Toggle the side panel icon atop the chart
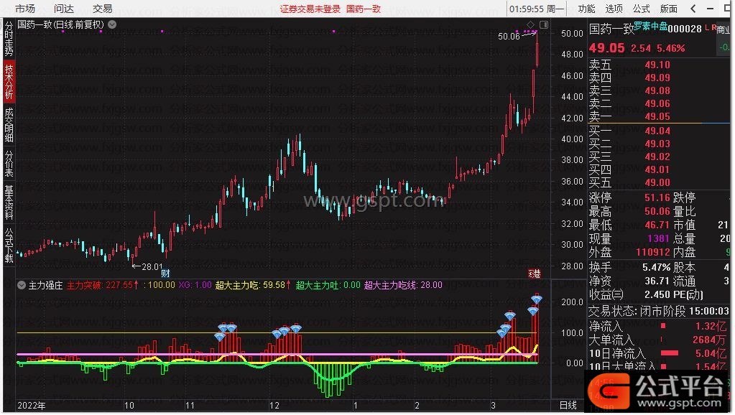Viewport: 735px width, 415px height. (544, 24)
